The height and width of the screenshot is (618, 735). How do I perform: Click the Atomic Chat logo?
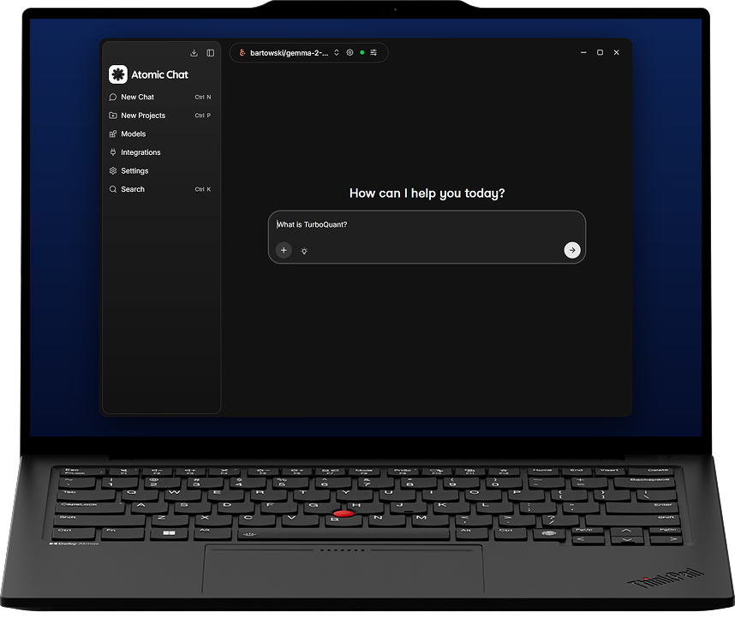(x=118, y=74)
